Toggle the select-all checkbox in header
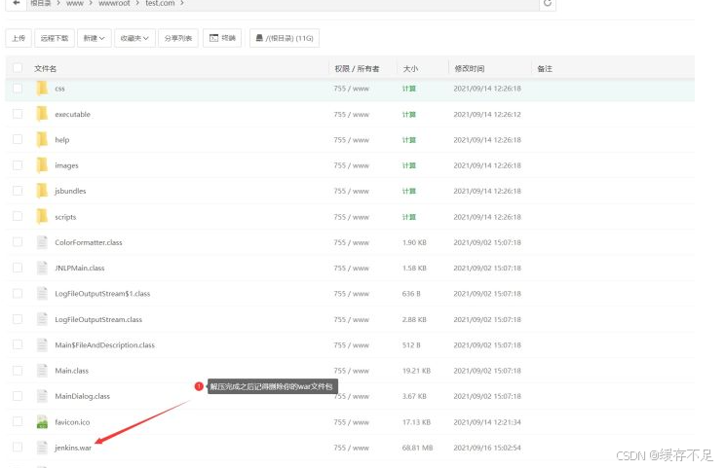 coord(18,68)
